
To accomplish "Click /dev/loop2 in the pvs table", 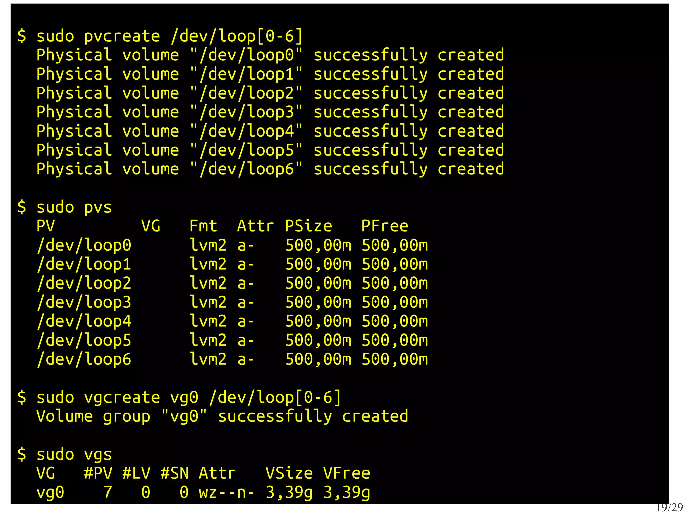I will [x=84, y=283].
